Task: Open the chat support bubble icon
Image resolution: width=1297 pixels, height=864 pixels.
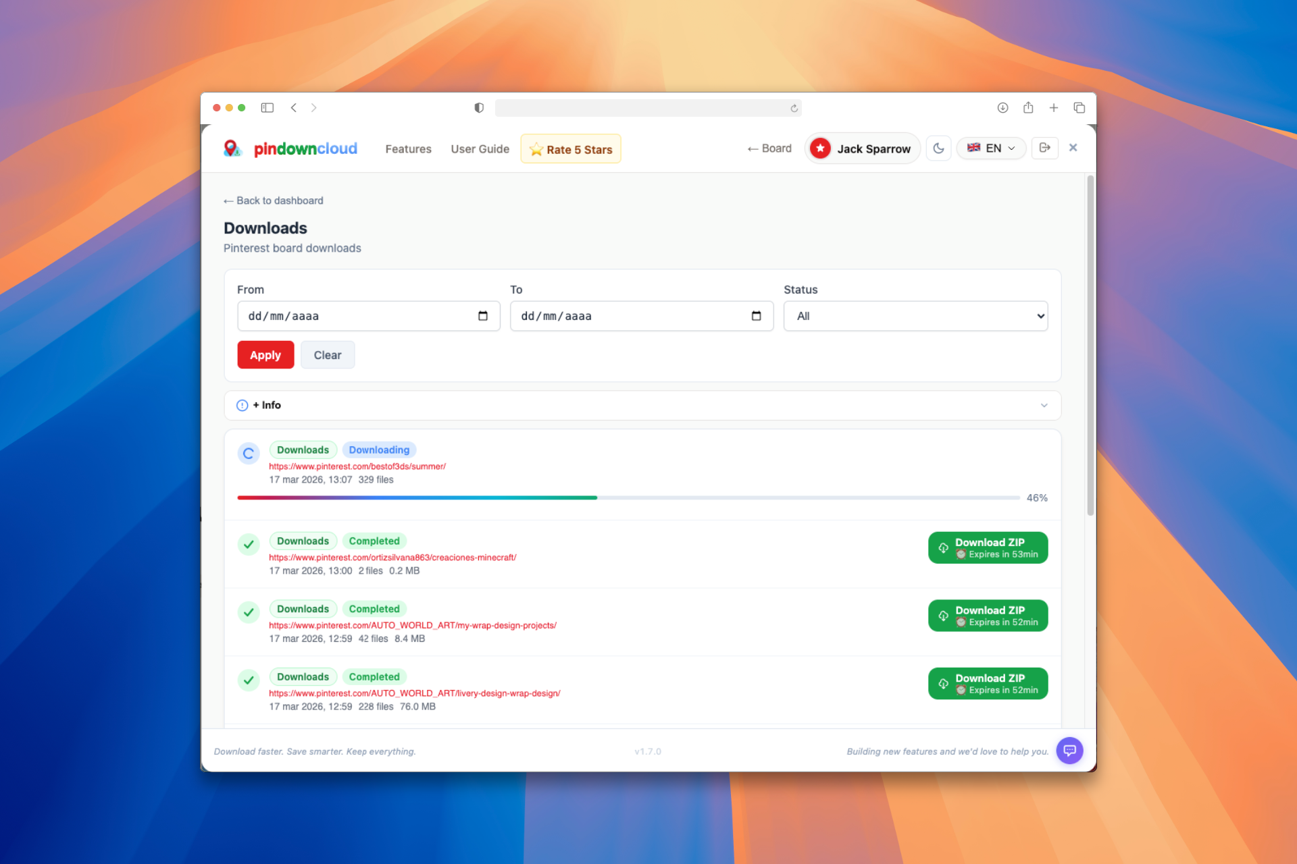Action: (1069, 750)
